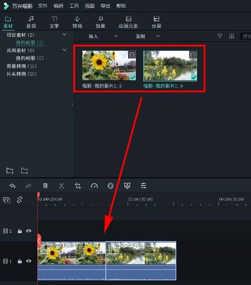
Task: Click the film icon on sunflower thumbnail
Action: tap(132, 54)
